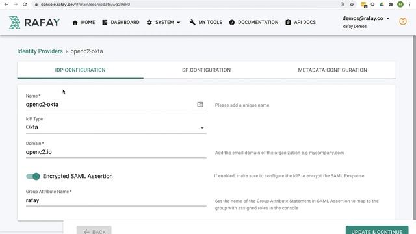Open the IdP Type Okta dropdown
Screen dimensions: 416x234
click(x=116, y=127)
